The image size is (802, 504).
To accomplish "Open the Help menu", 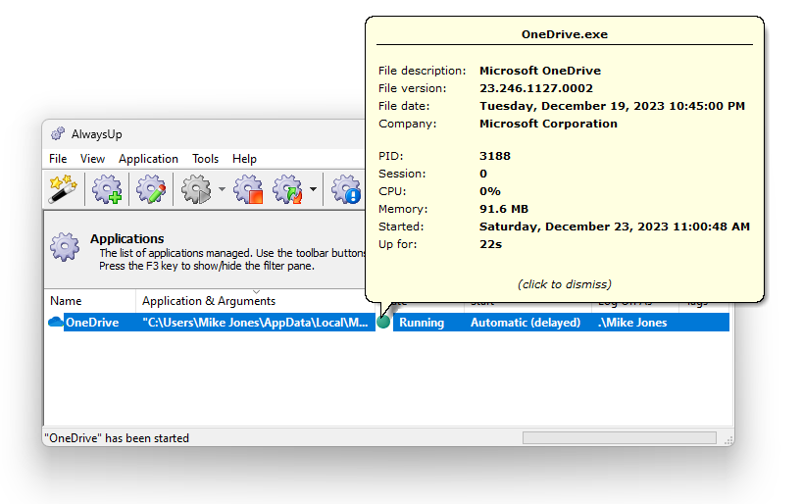I will pyautogui.click(x=244, y=159).
